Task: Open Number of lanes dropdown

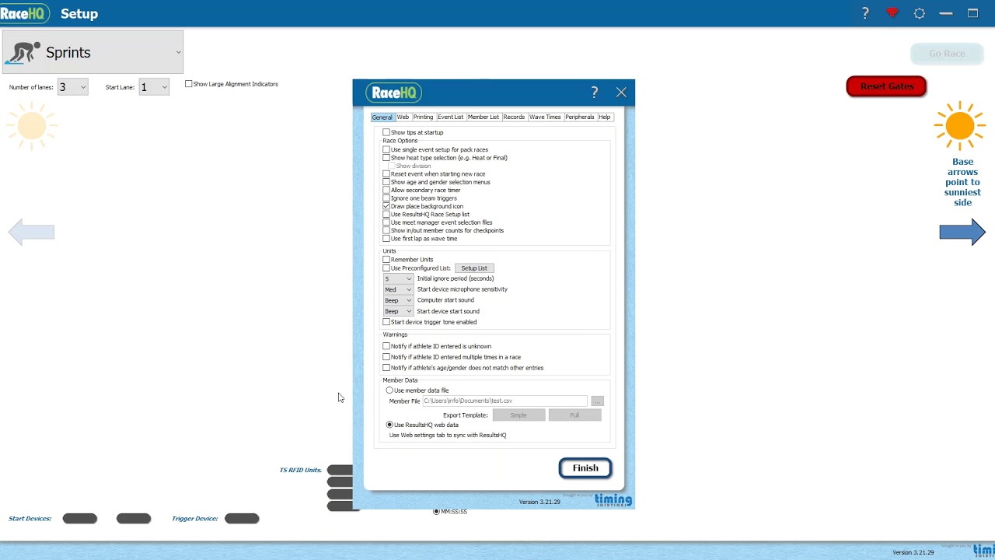Action: pyautogui.click(x=72, y=87)
